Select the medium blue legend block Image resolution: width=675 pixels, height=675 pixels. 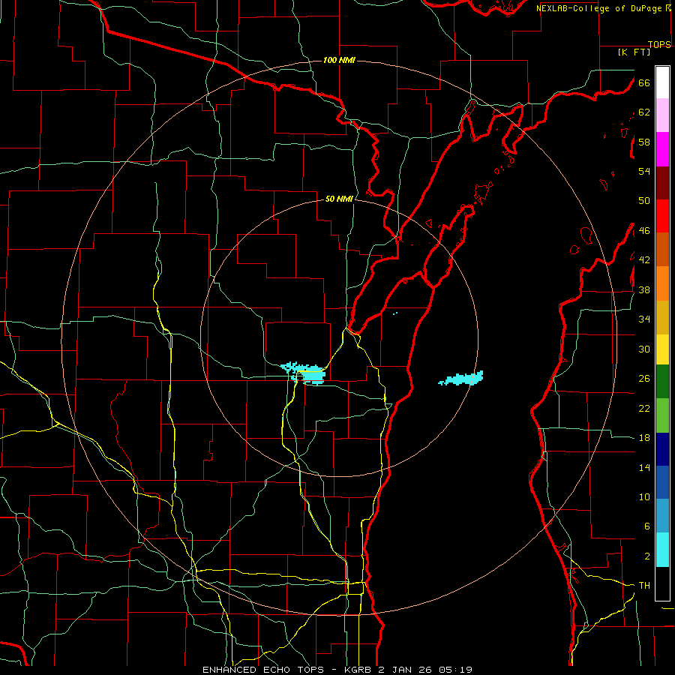tap(662, 483)
